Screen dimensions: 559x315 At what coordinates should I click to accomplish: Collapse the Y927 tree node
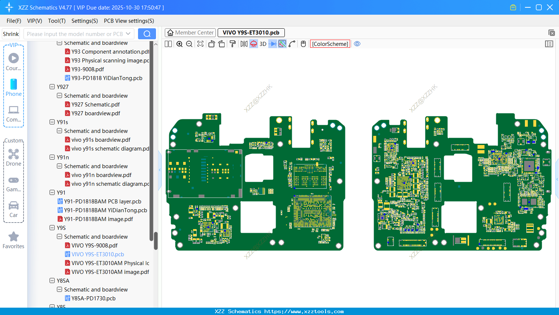(x=52, y=87)
